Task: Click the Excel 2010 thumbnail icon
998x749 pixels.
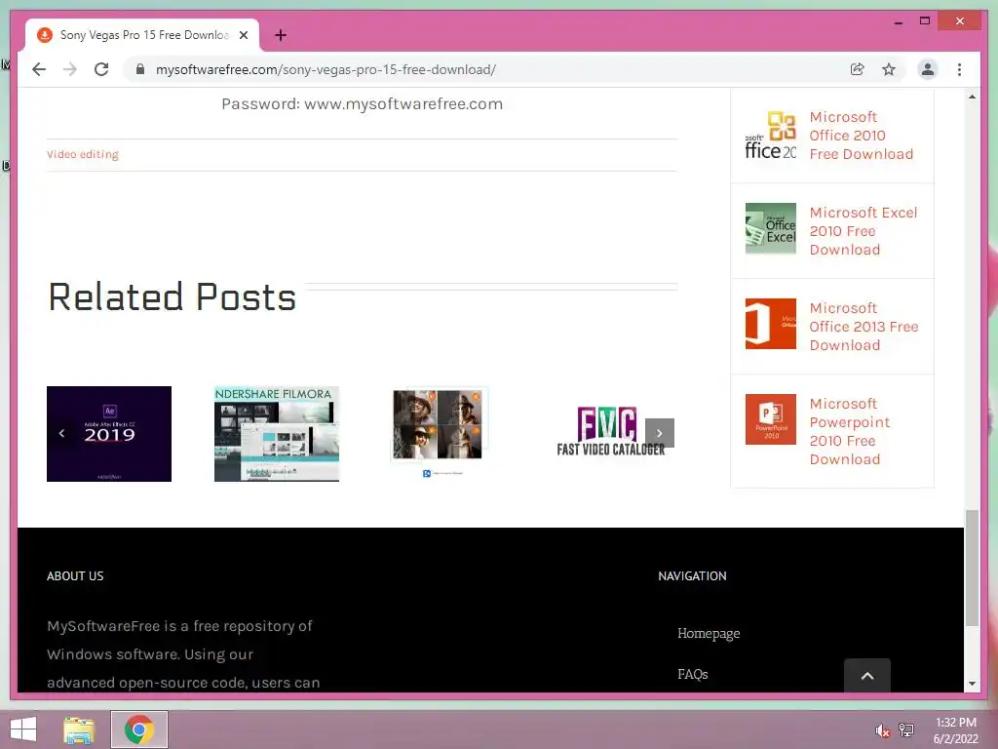Action: pyautogui.click(x=770, y=228)
